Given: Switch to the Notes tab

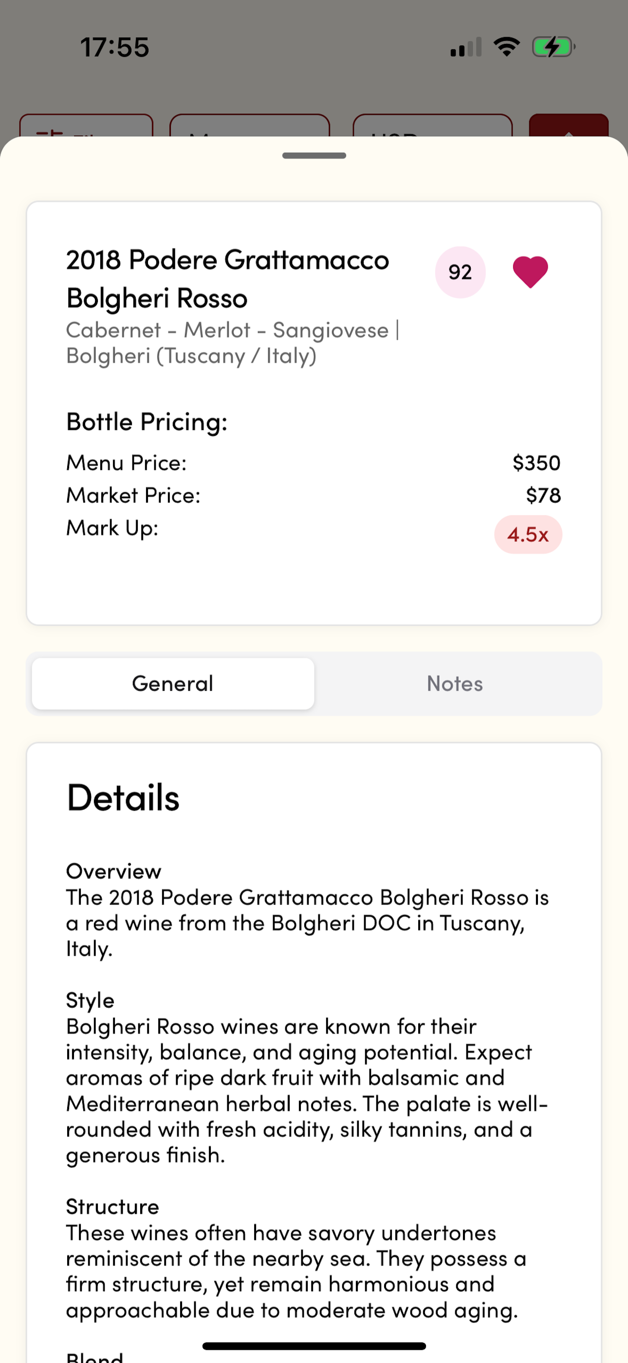Looking at the screenshot, I should [455, 683].
